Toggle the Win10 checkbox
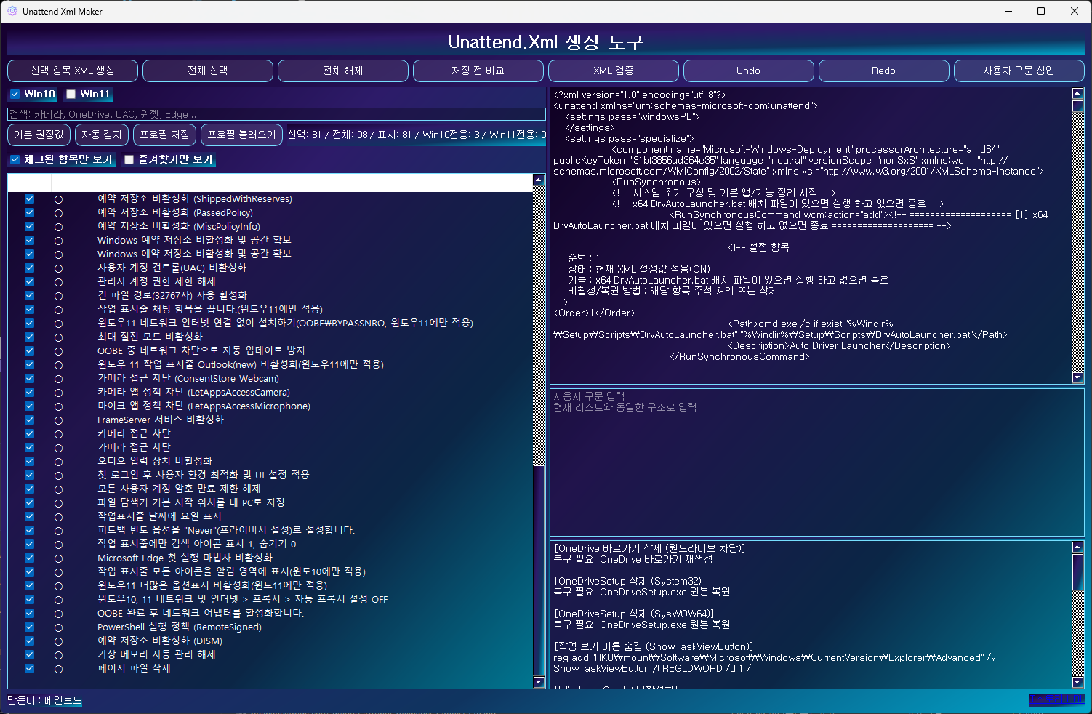Viewport: 1092px width, 714px height. (15, 94)
